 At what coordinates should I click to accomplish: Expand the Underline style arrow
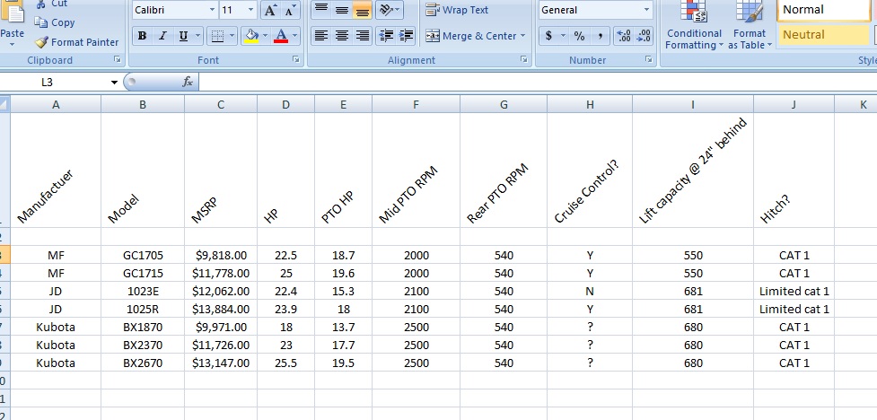click(x=198, y=37)
